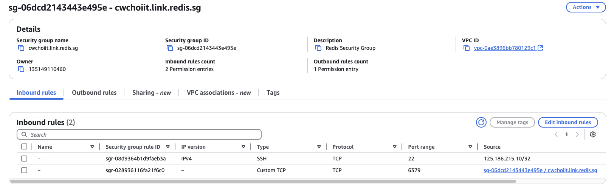Copy the Redis Security Group description
The width and height of the screenshot is (614, 191).
318,48
